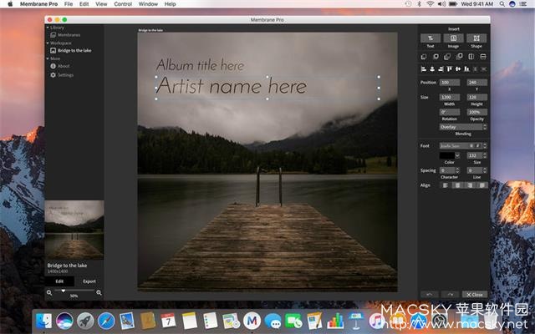535x334 pixels.
Task: Open the Help menu
Action: click(171, 4)
